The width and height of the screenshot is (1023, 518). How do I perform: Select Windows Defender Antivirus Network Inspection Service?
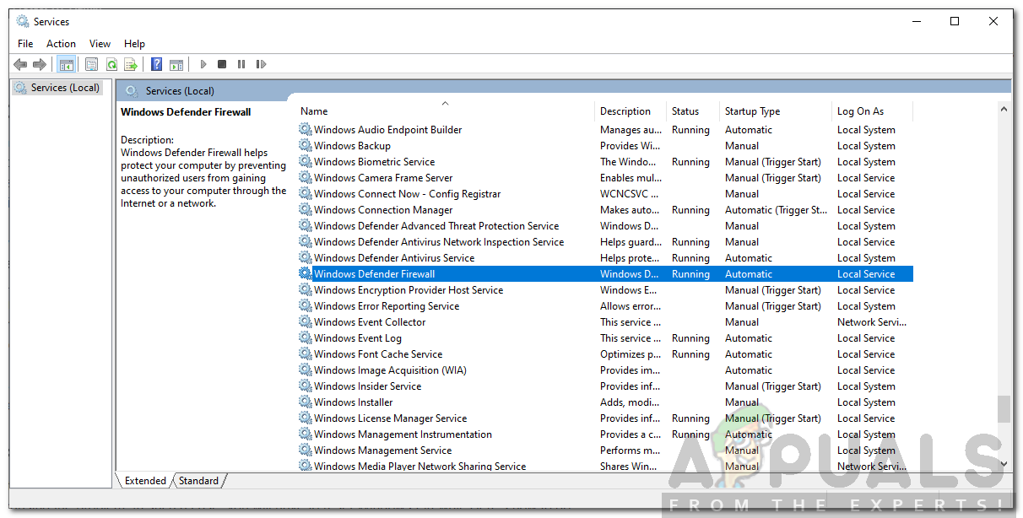[x=439, y=242]
